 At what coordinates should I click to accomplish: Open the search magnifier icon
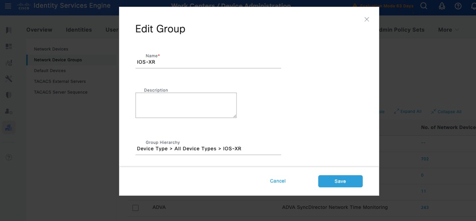pyautogui.click(x=424, y=6)
